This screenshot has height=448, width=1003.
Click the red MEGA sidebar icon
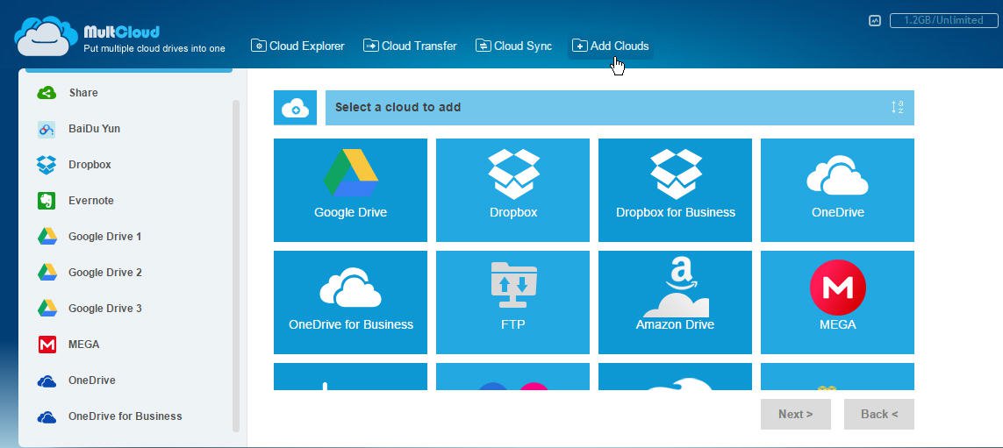click(47, 345)
